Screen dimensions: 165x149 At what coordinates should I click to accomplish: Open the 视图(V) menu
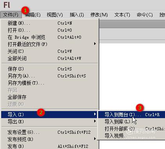point(55,15)
